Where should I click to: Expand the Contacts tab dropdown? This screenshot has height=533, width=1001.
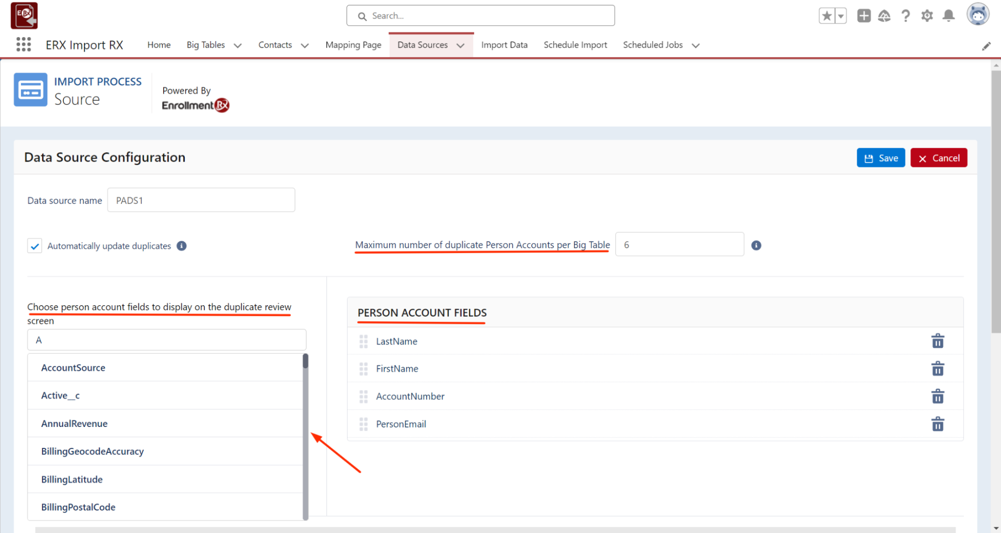click(x=304, y=46)
